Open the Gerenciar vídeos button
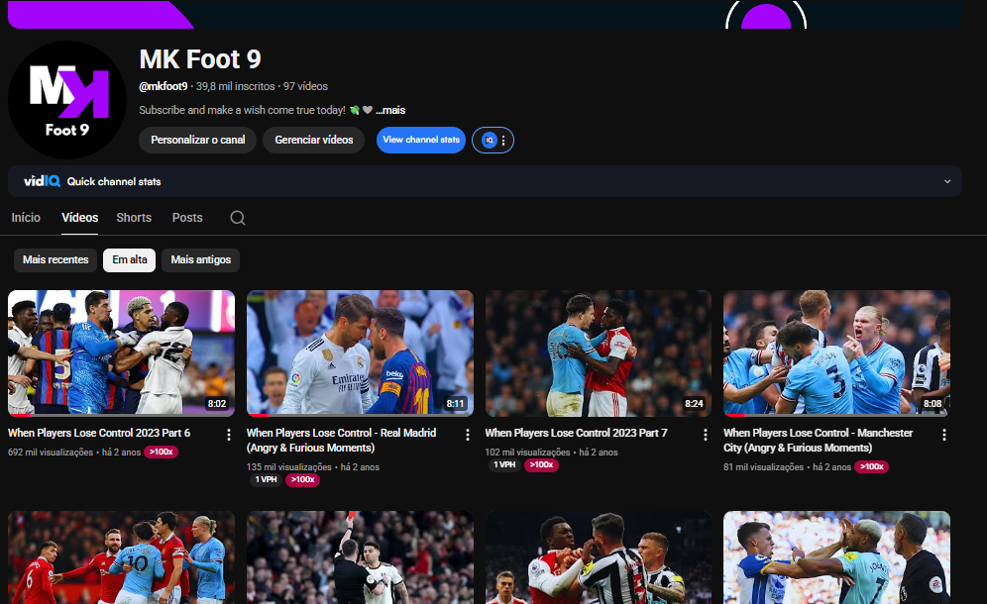This screenshot has width=987, height=604. (313, 141)
